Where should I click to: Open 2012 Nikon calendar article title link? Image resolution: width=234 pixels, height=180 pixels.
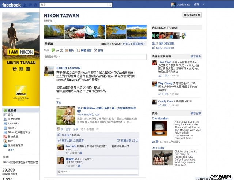106,110
